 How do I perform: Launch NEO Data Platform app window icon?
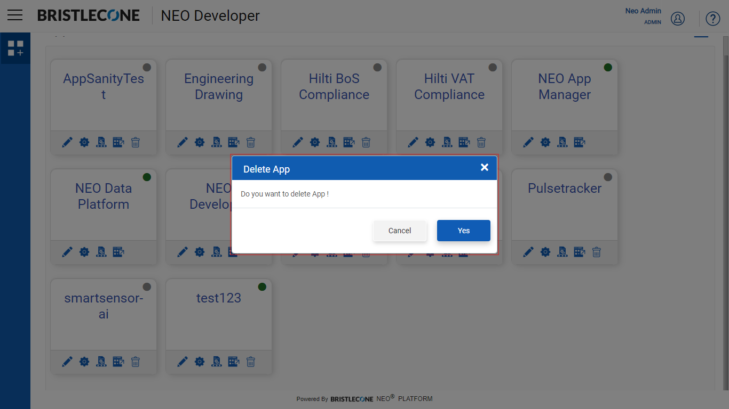click(118, 252)
